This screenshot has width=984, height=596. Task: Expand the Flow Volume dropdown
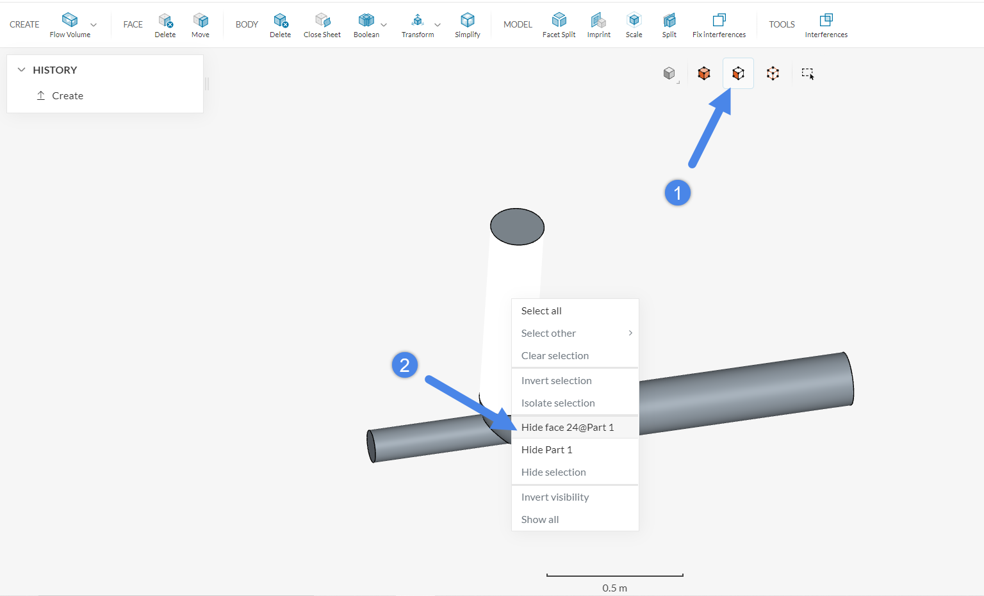point(94,24)
